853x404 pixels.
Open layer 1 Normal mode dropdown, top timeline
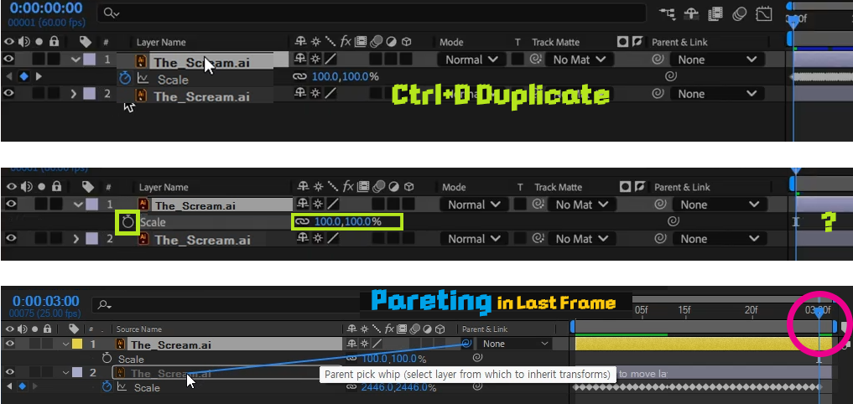click(x=471, y=60)
